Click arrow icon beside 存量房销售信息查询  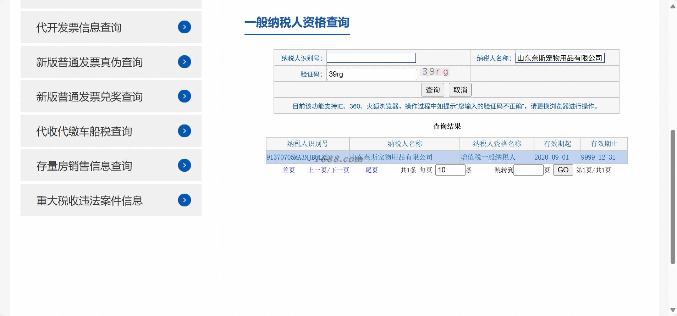click(x=185, y=165)
